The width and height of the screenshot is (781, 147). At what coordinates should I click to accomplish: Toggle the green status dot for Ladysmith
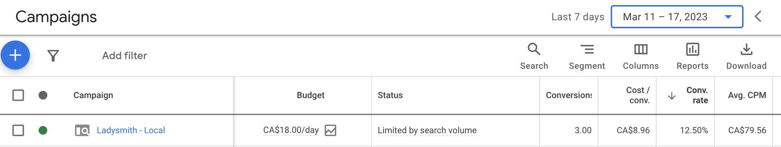pyautogui.click(x=43, y=130)
